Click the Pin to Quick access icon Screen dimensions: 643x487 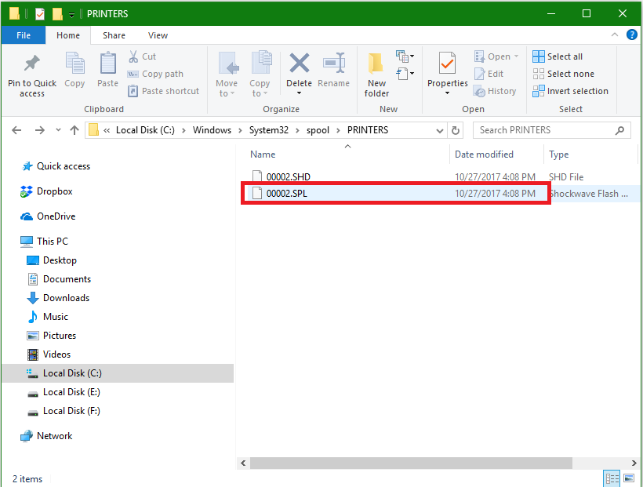31,64
